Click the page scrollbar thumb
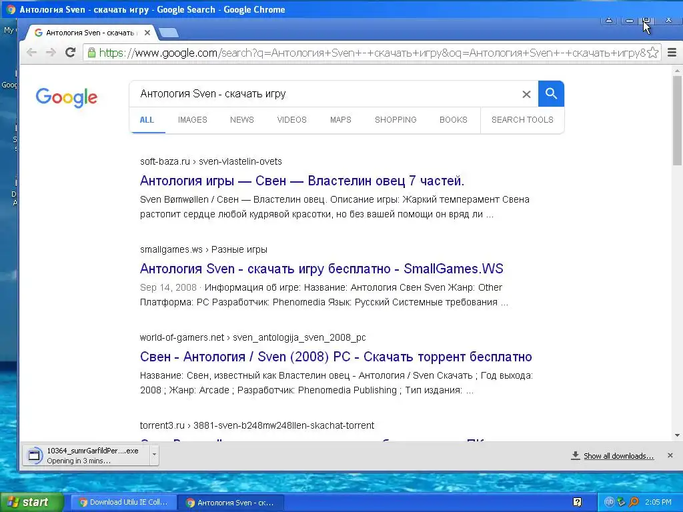683x512 pixels. point(677,121)
